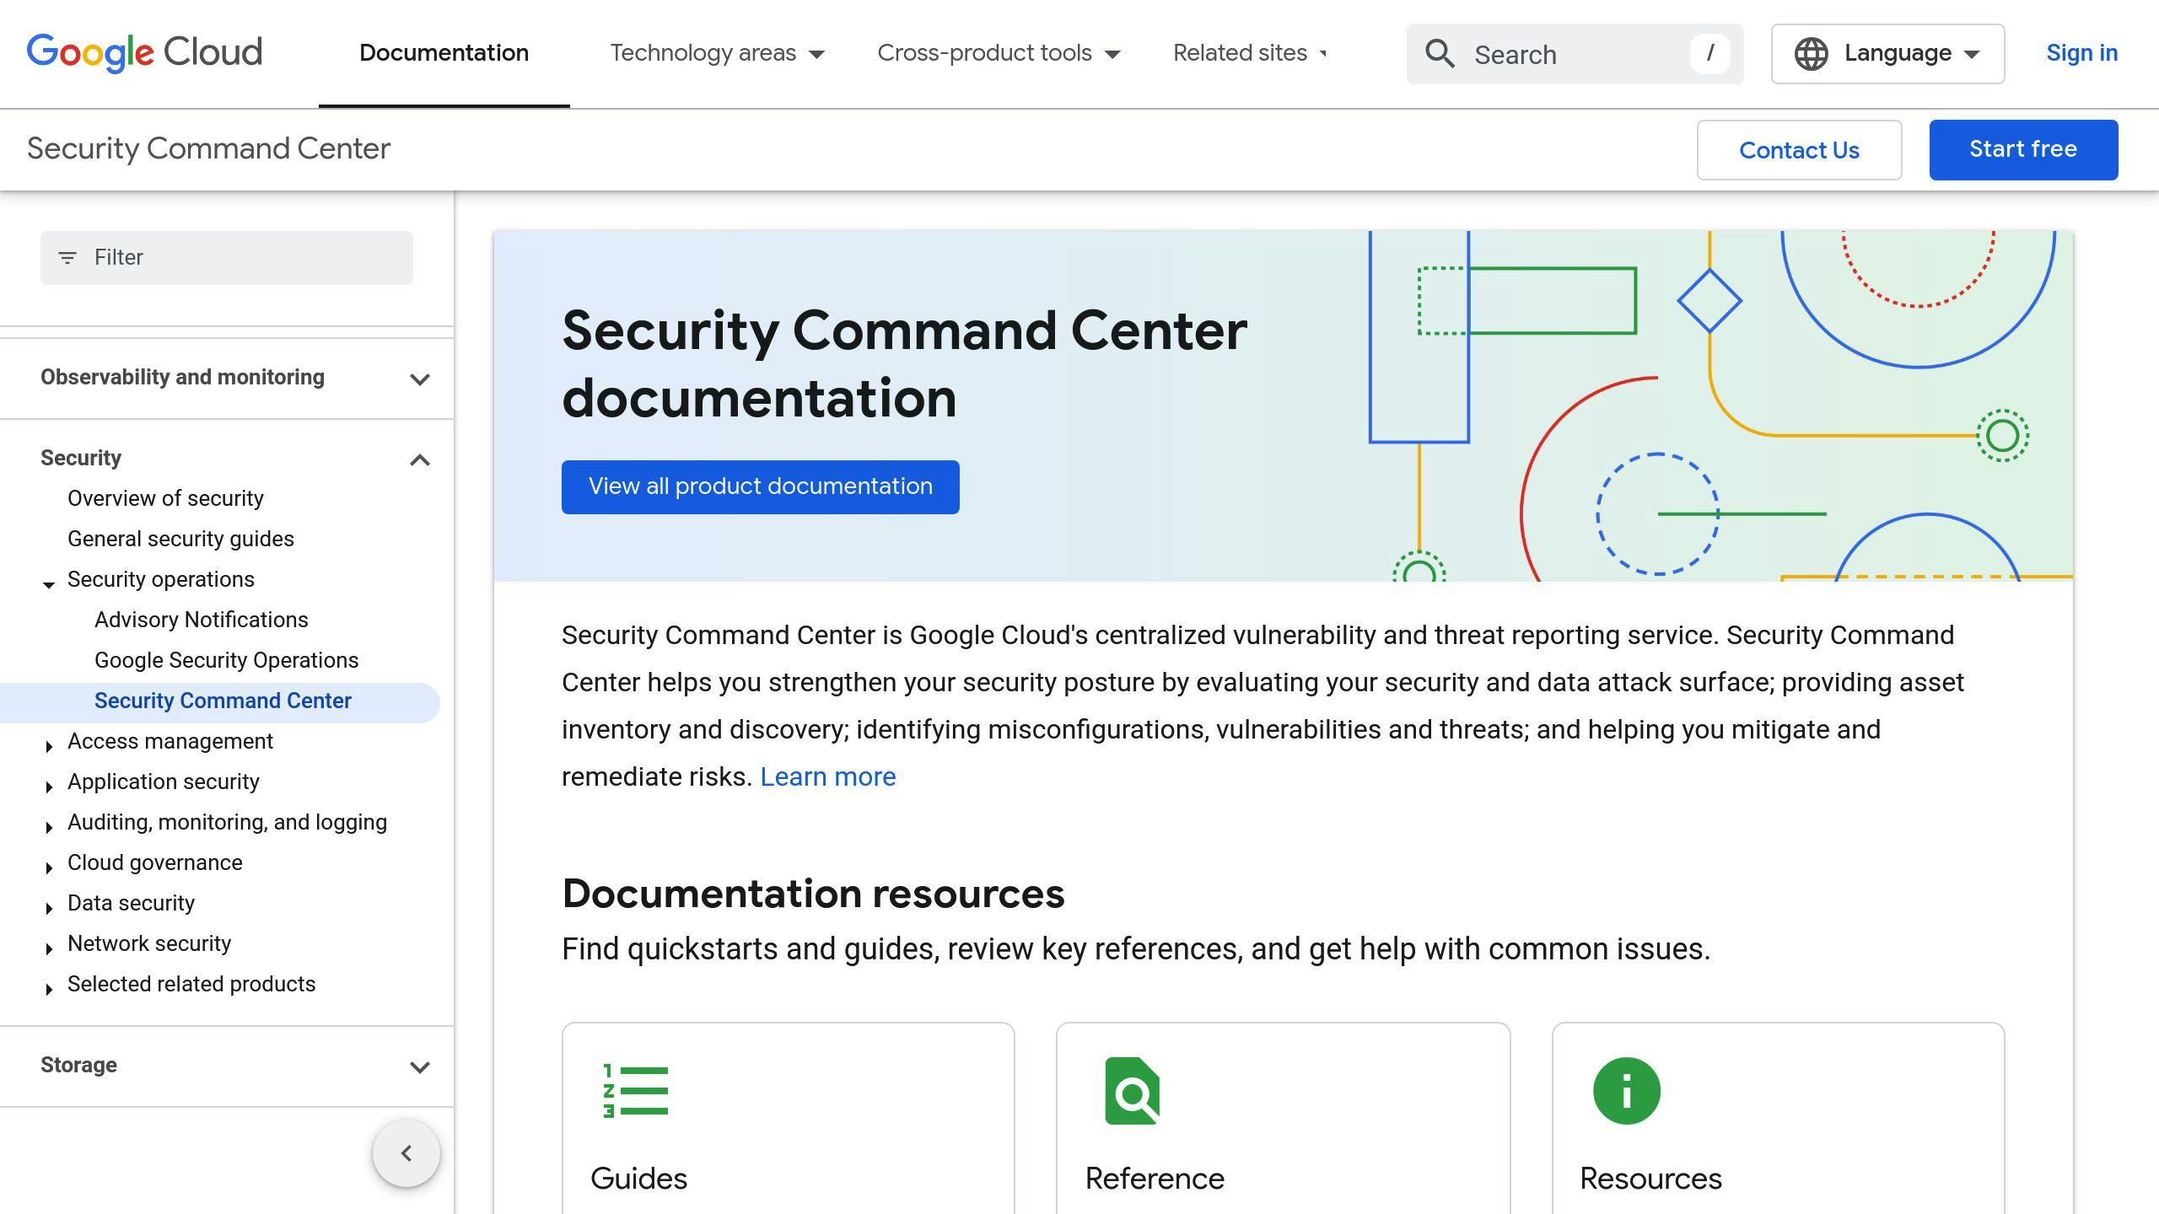Click the Google Cloud logo

pyautogui.click(x=144, y=53)
